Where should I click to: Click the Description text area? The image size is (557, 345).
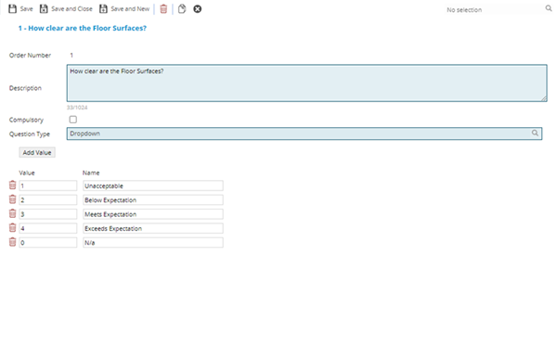(x=307, y=83)
